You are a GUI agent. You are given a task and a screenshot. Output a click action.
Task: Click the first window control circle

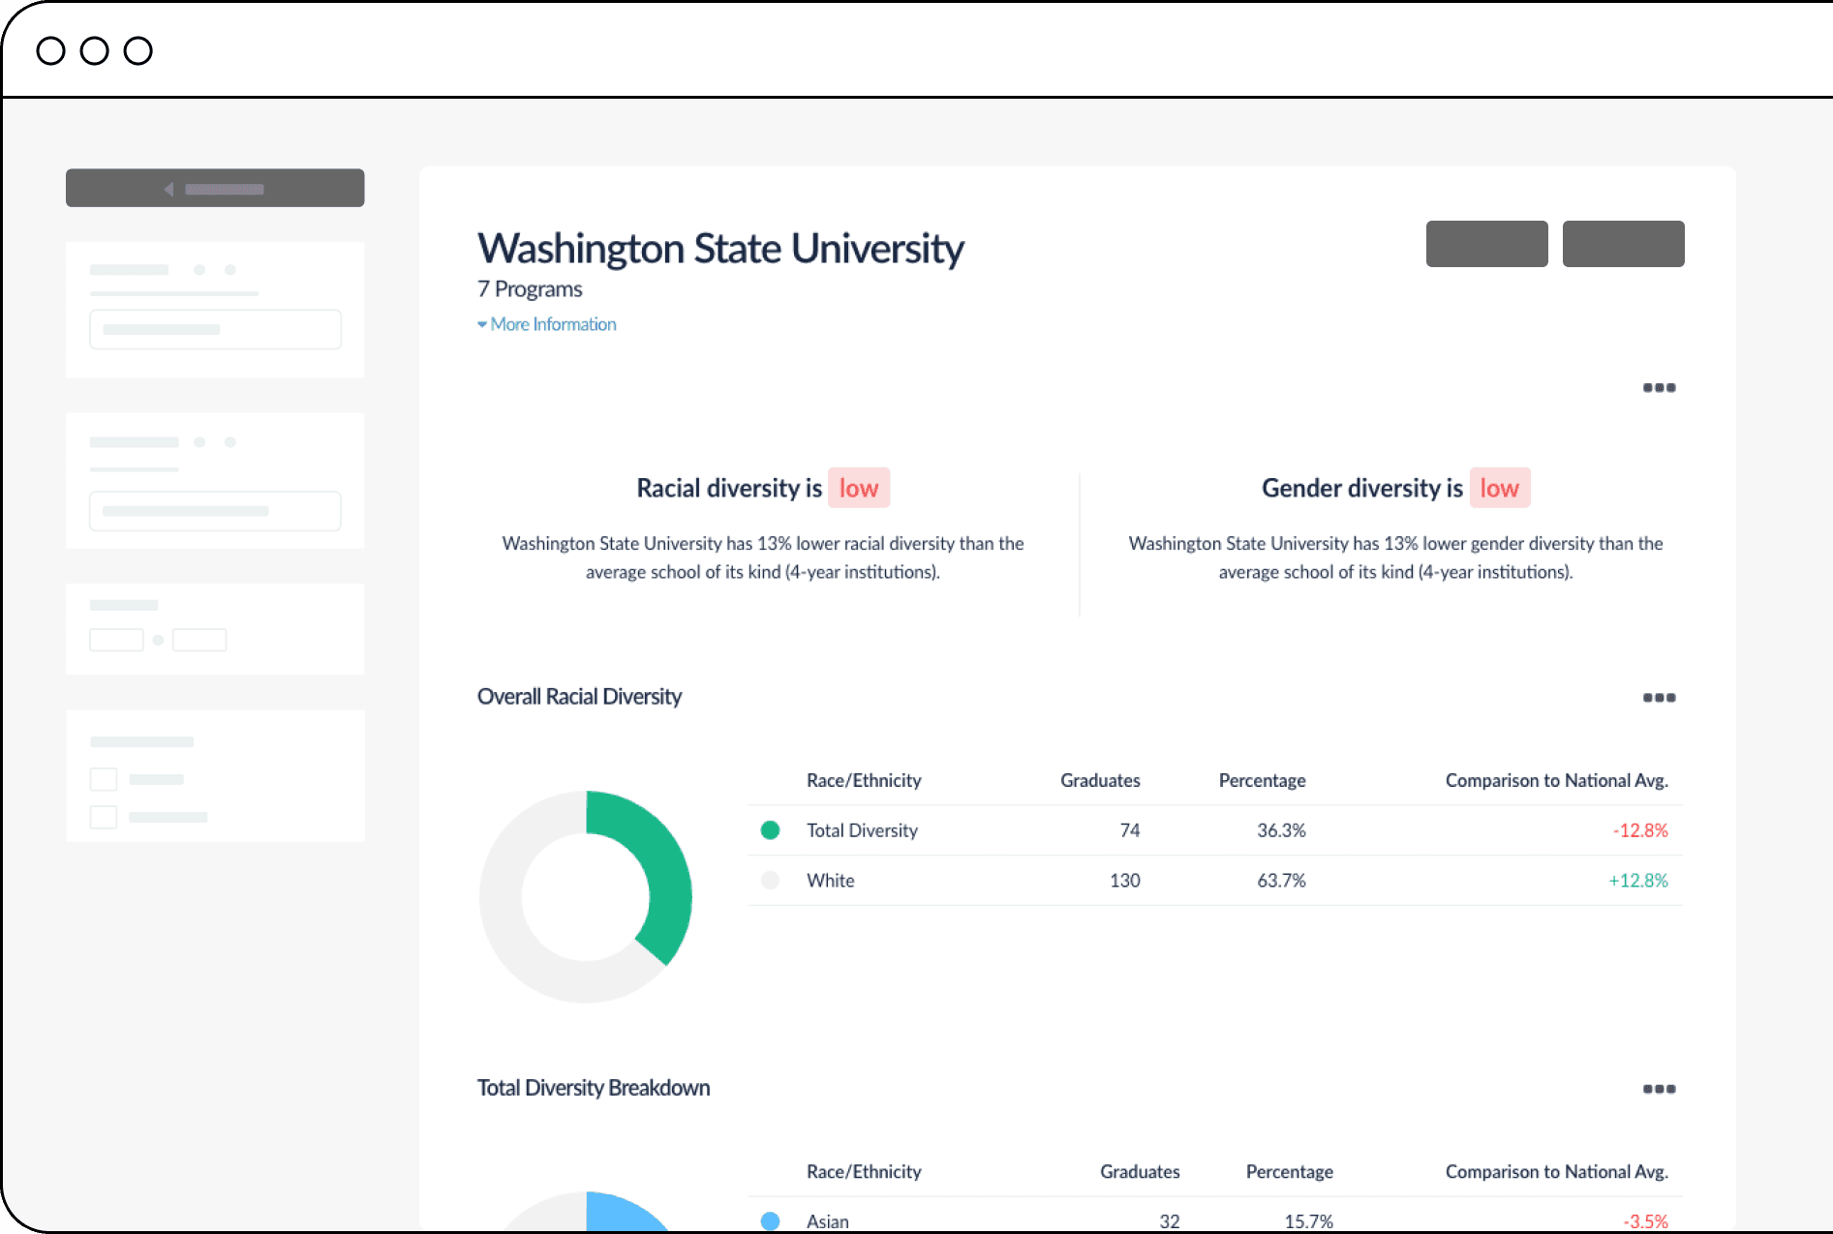[51, 50]
